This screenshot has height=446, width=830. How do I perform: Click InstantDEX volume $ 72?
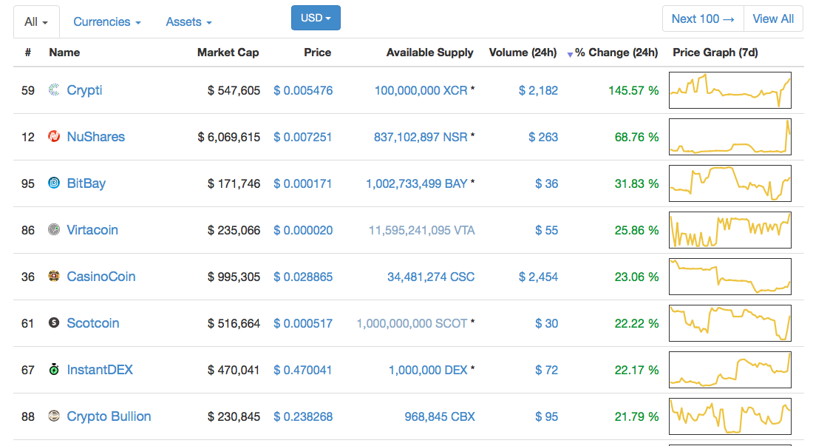click(546, 371)
